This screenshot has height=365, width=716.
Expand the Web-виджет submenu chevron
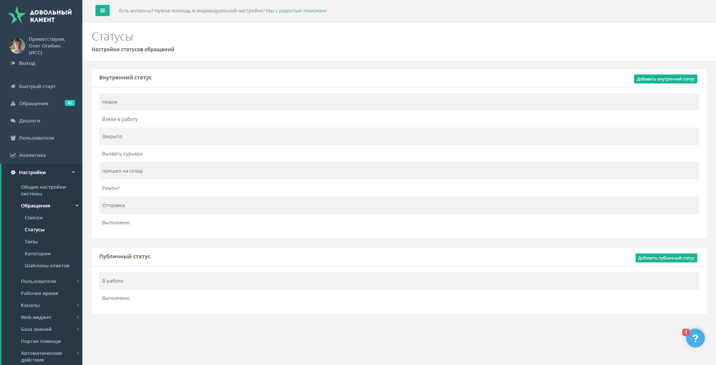point(78,317)
